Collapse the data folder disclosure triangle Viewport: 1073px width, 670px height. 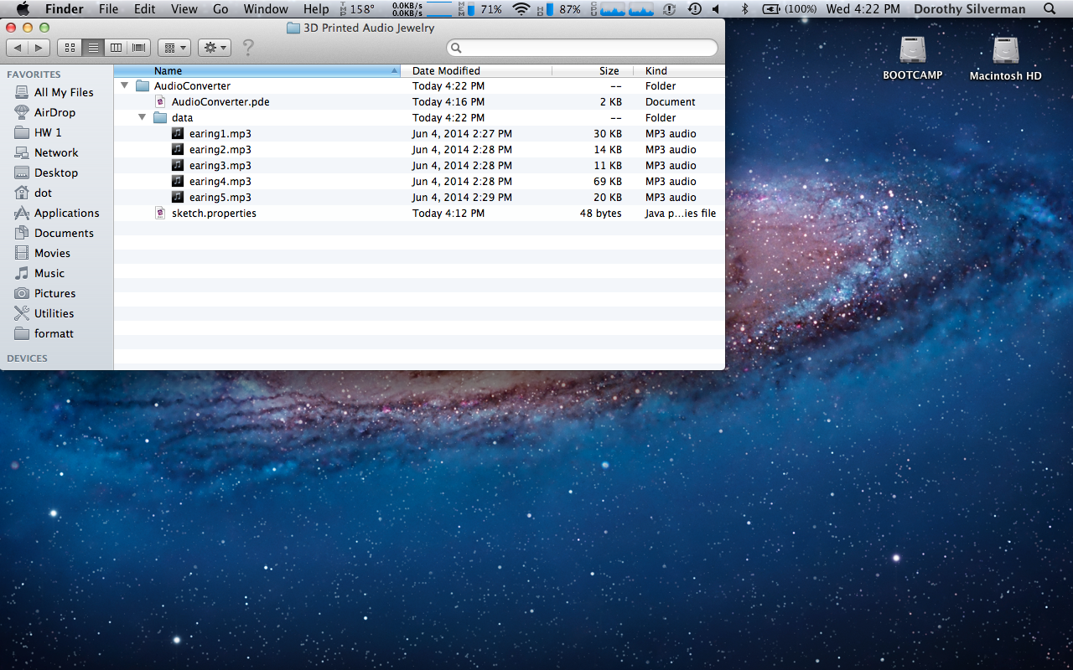143,117
